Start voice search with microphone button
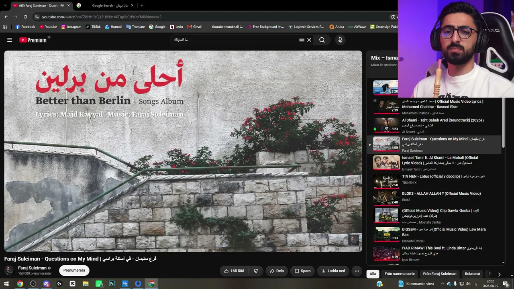The width and height of the screenshot is (514, 289). coord(340,40)
